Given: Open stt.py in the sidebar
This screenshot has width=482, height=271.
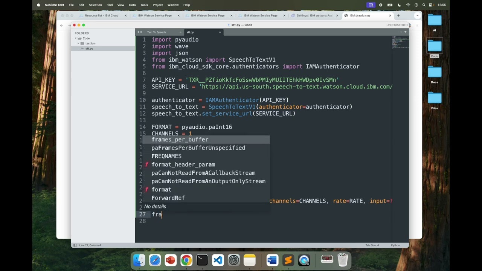Looking at the screenshot, I should click(x=89, y=49).
